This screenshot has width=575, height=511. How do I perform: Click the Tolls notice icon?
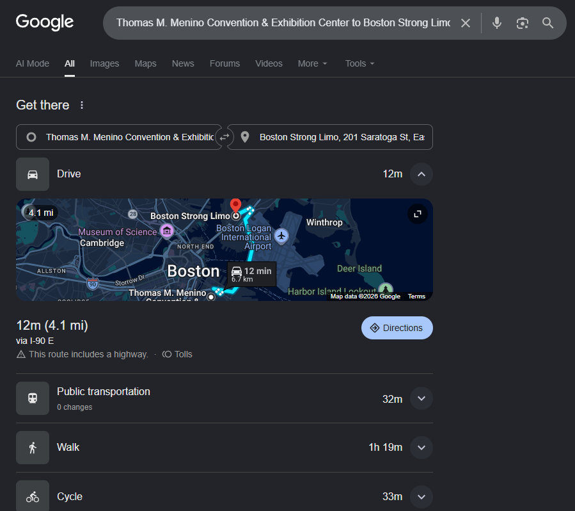coord(167,354)
